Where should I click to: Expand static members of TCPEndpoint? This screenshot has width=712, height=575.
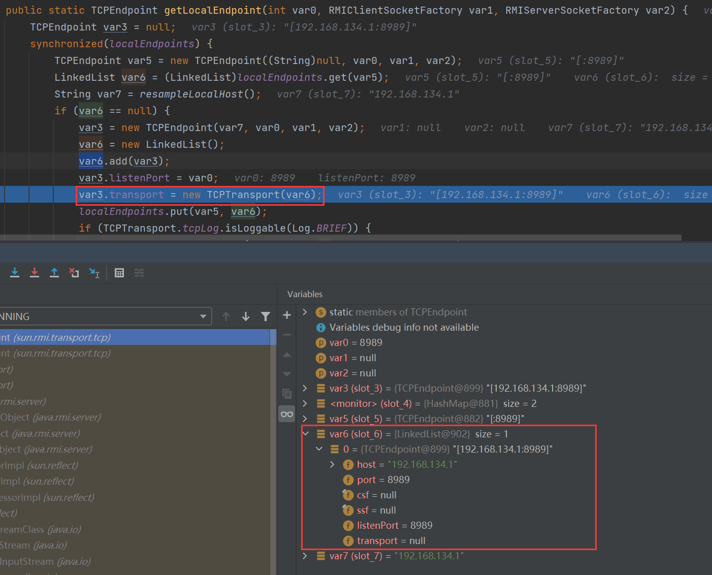tap(305, 312)
